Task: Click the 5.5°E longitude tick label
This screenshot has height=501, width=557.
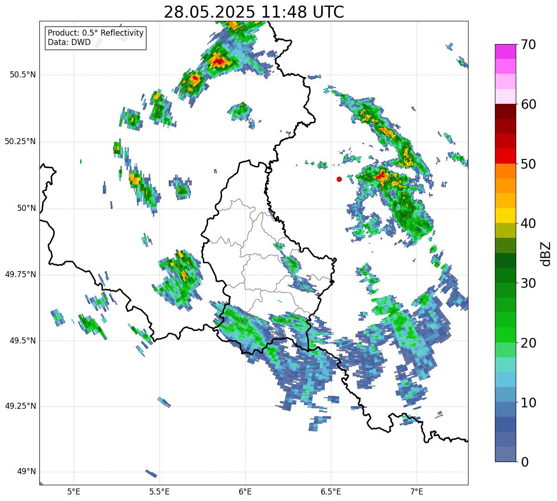Action: click(159, 491)
